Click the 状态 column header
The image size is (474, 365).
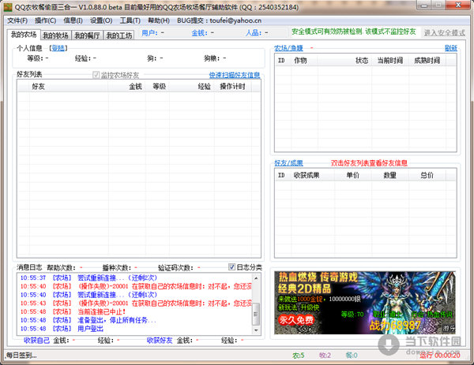point(344,61)
